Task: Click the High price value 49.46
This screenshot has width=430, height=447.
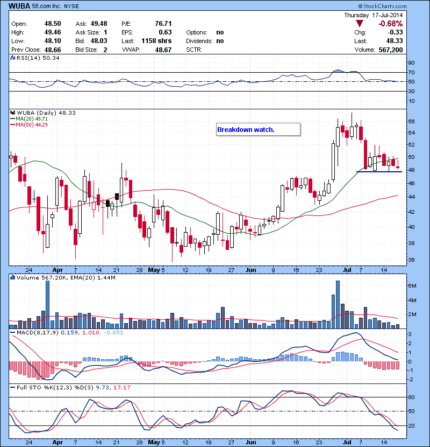Action: pyautogui.click(x=53, y=32)
